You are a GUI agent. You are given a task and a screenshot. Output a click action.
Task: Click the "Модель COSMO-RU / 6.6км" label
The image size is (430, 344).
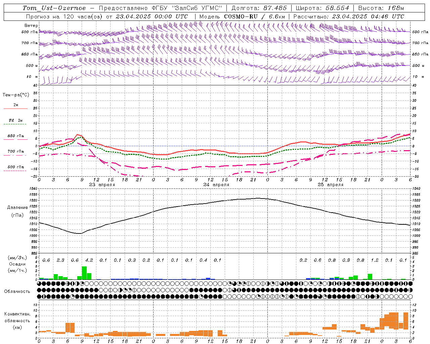click(x=242, y=16)
